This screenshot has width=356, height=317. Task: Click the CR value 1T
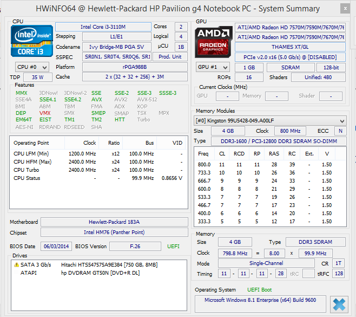(339, 263)
